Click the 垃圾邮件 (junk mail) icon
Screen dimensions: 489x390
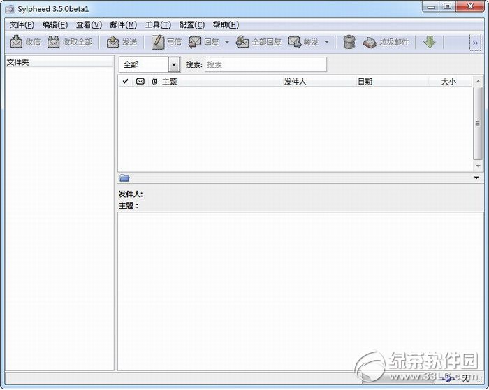370,43
